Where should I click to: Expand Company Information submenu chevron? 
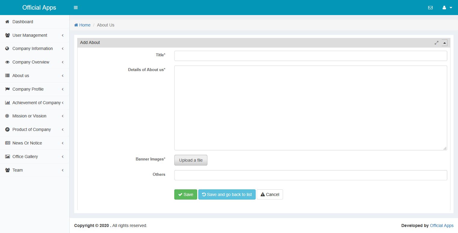[63, 48]
